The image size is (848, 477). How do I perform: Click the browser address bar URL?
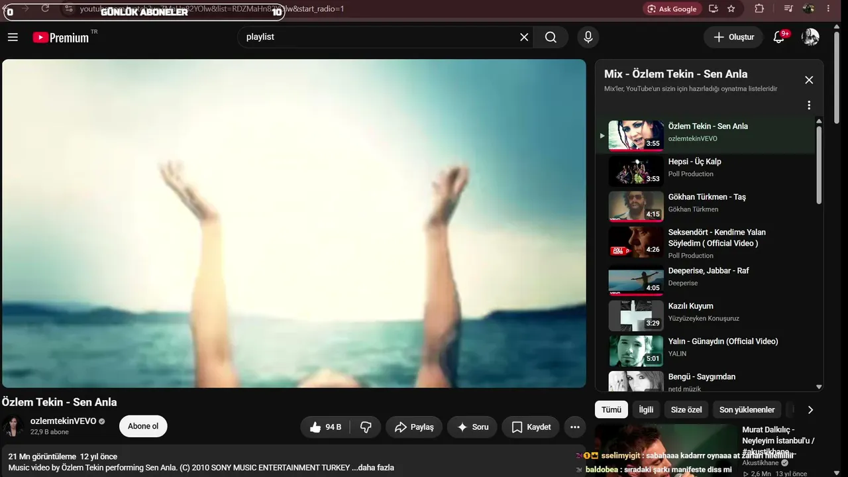[x=212, y=9]
